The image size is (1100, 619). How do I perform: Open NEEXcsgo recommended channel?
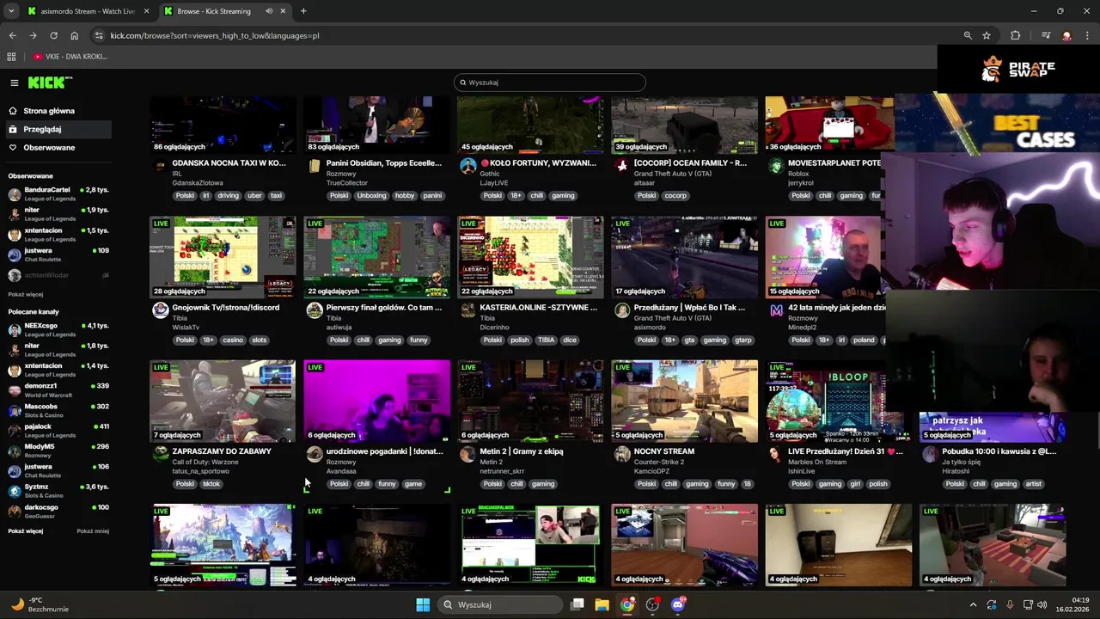coord(58,329)
